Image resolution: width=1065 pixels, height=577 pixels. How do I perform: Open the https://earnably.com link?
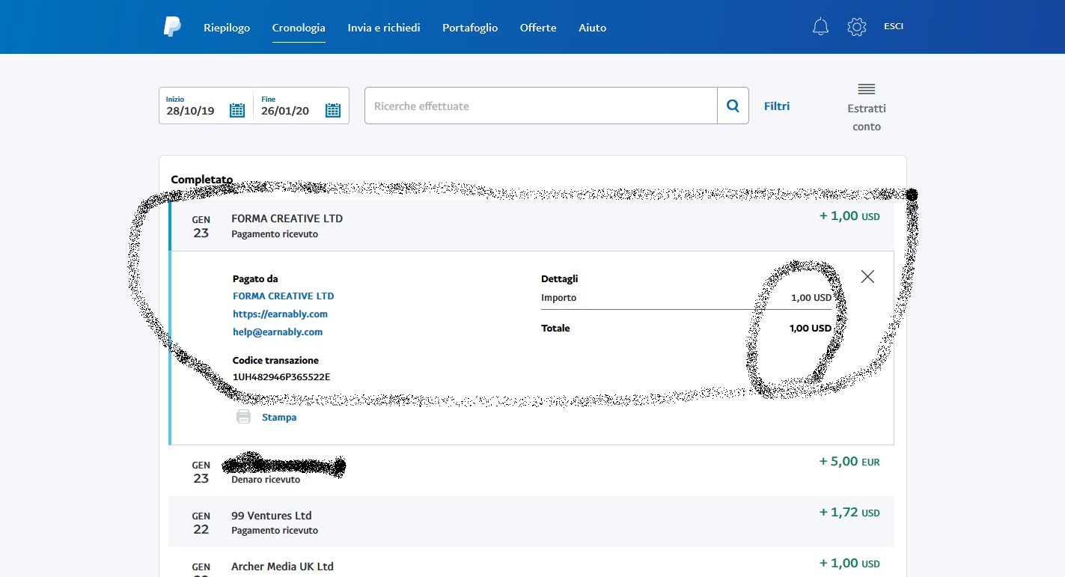(x=280, y=314)
